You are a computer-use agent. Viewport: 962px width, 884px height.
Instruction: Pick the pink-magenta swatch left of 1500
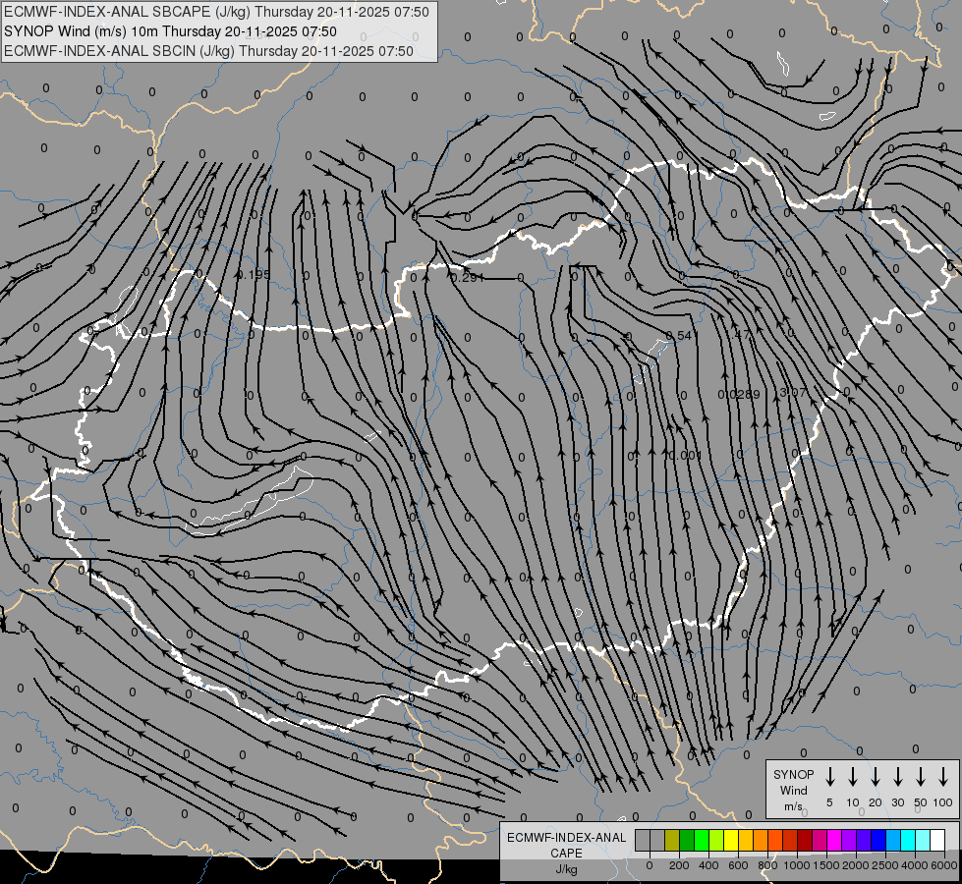pyautogui.click(x=820, y=840)
